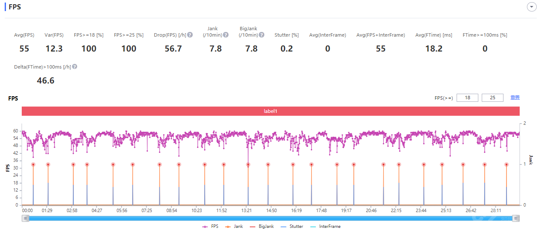Image resolution: width=541 pixels, height=230 pixels.
Task: Toggle the FPS series in the legend
Action: (x=210, y=227)
